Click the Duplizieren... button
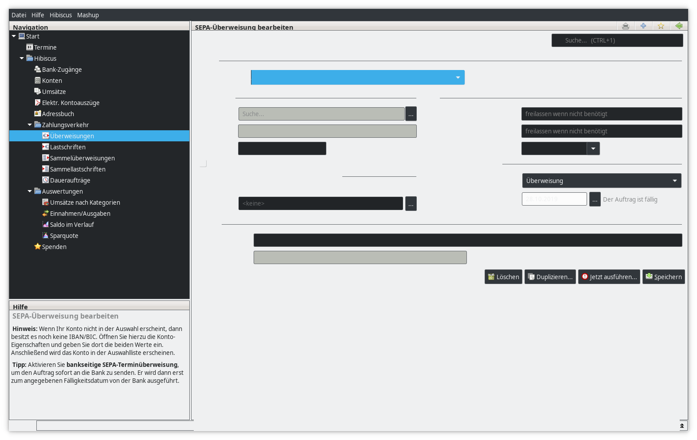Viewport: 697px width, 440px height. (x=550, y=277)
